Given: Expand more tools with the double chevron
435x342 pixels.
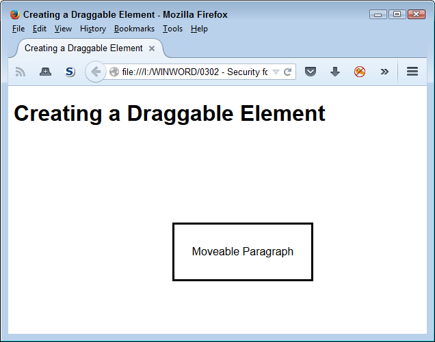Looking at the screenshot, I should pyautogui.click(x=384, y=72).
